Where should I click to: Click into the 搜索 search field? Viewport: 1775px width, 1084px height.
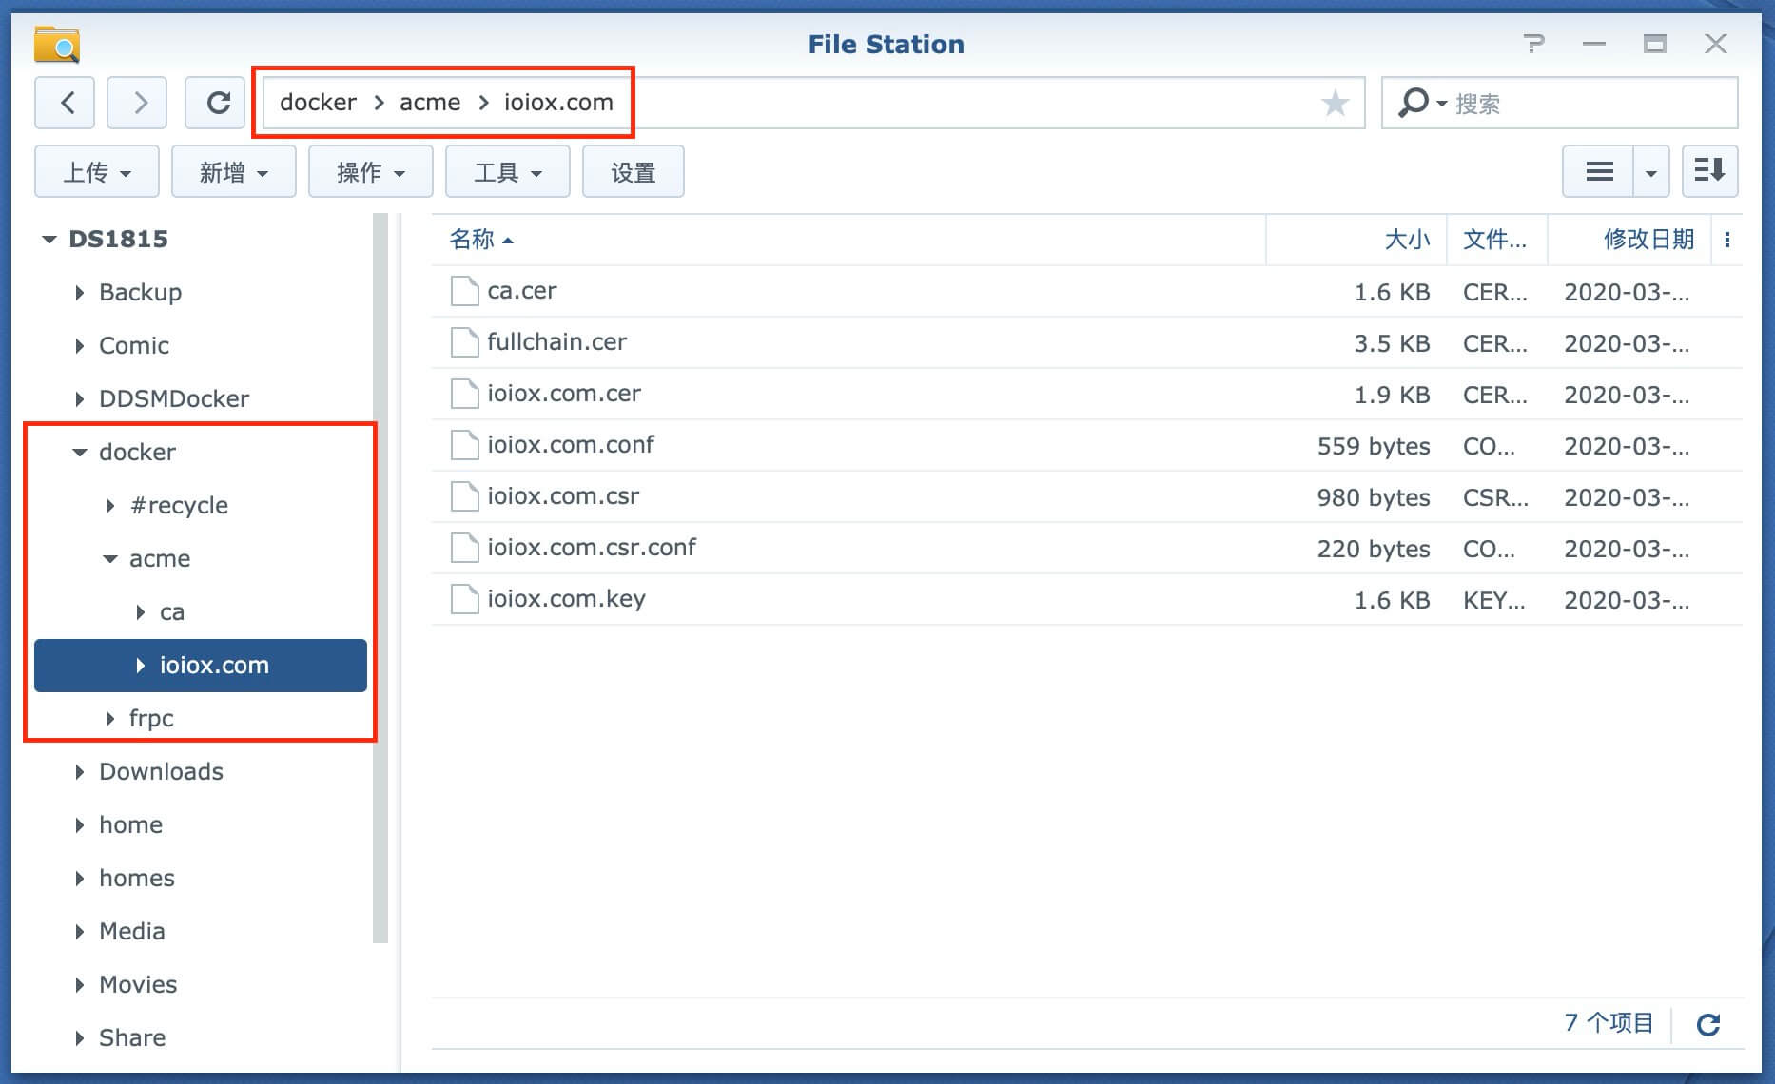1589,104
